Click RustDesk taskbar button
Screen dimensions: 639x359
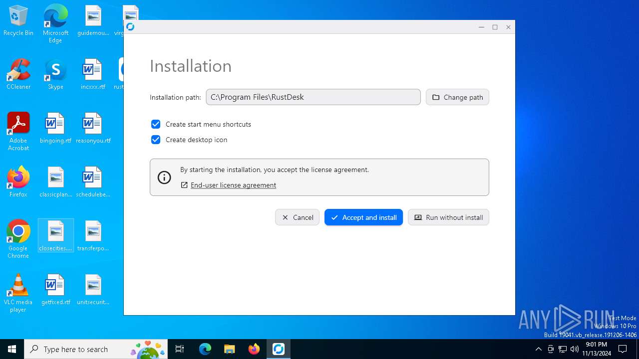pyautogui.click(x=279, y=349)
